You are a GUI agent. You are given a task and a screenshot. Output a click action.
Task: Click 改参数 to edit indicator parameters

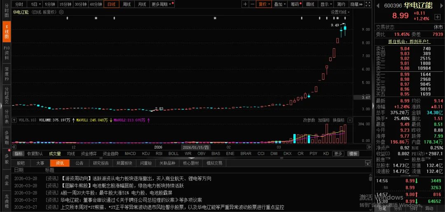tap(309, 120)
